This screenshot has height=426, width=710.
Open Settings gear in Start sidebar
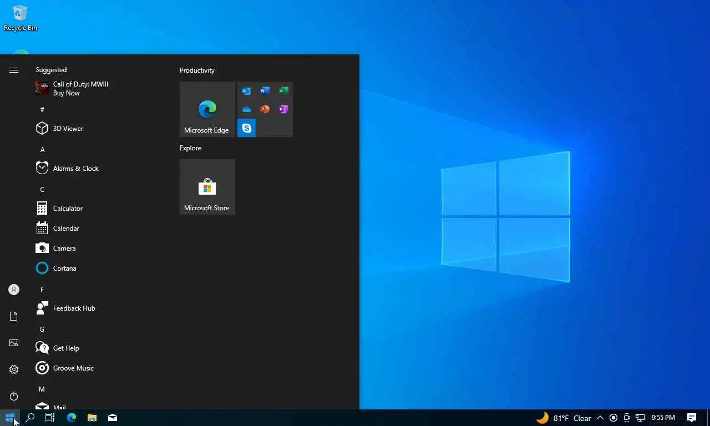pyautogui.click(x=14, y=369)
